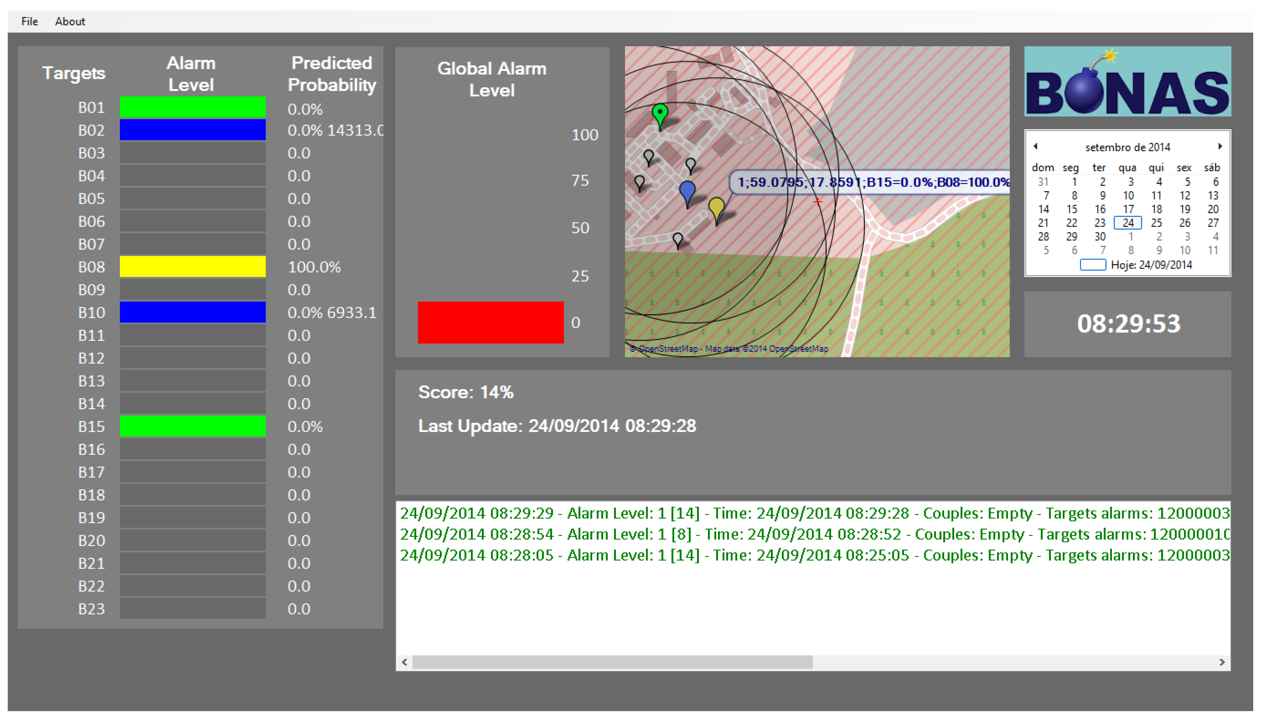Open the About menu

(70, 21)
